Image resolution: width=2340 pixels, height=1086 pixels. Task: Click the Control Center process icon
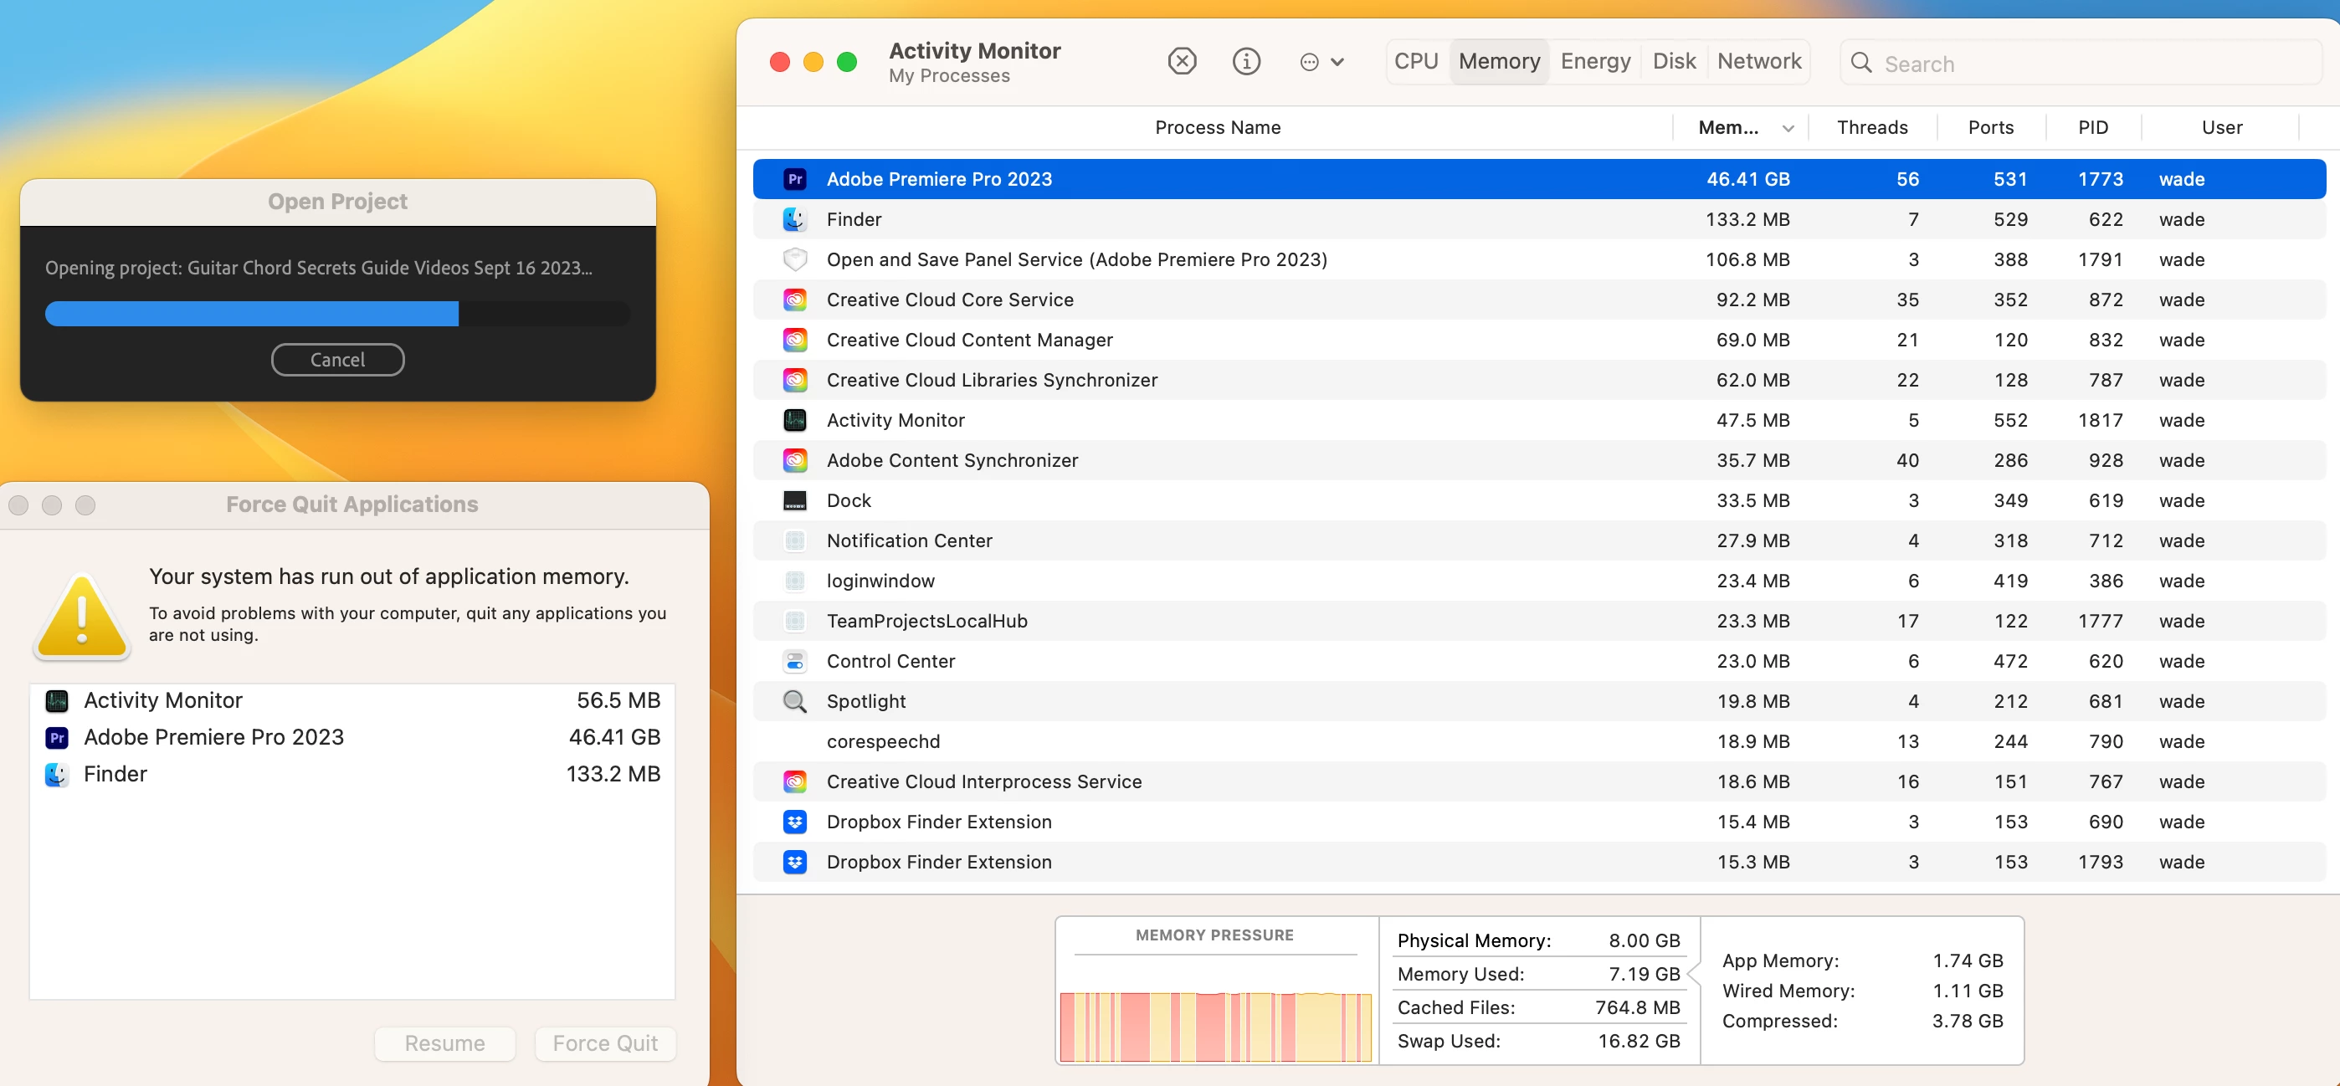[795, 661]
